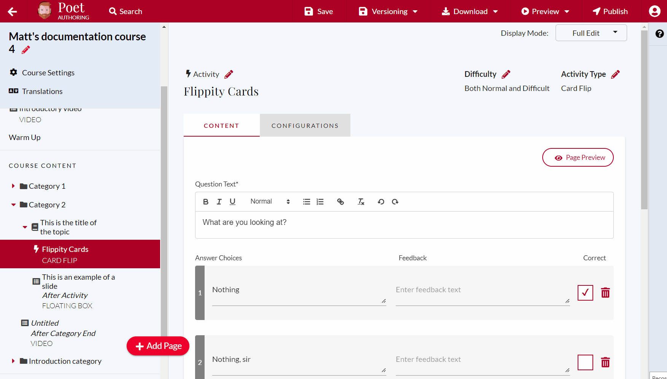Delete answer choice 1 with trash icon

coord(605,293)
